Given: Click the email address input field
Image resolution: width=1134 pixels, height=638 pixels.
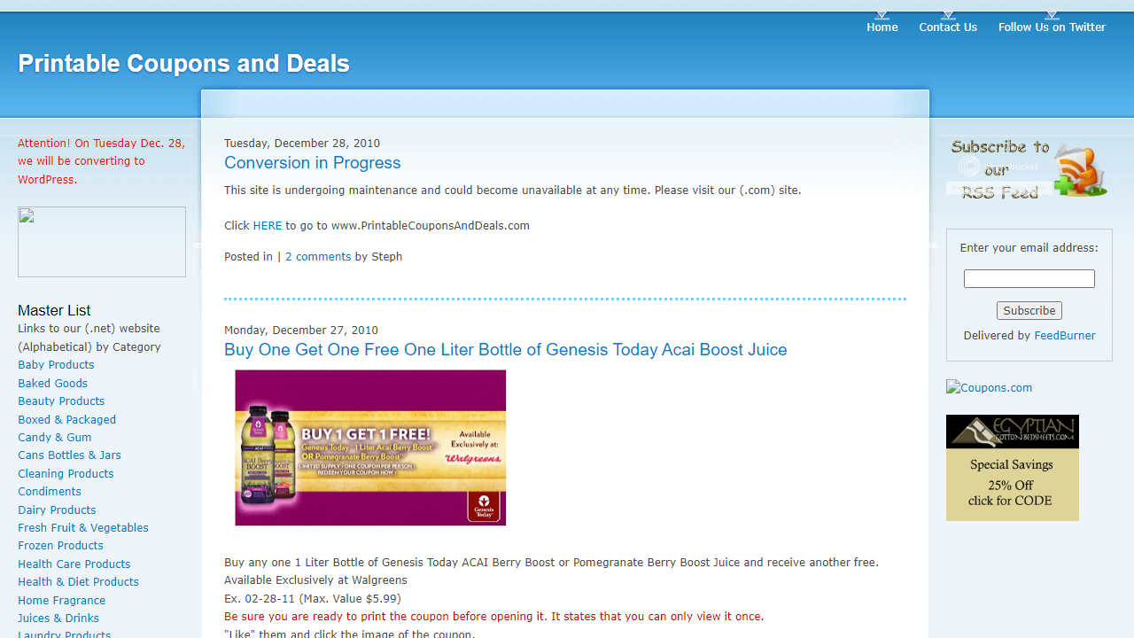Looking at the screenshot, I should point(1029,278).
